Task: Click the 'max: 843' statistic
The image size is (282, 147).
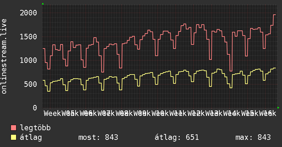Action: pyautogui.click(x=253, y=137)
